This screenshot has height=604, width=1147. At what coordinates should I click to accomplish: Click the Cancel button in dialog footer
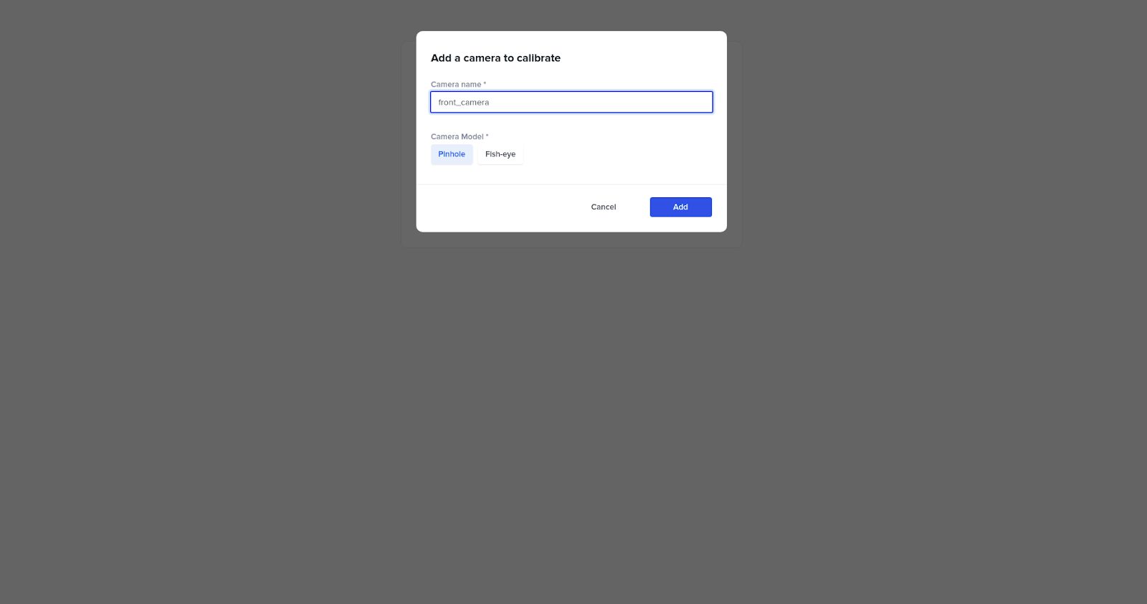(x=604, y=207)
